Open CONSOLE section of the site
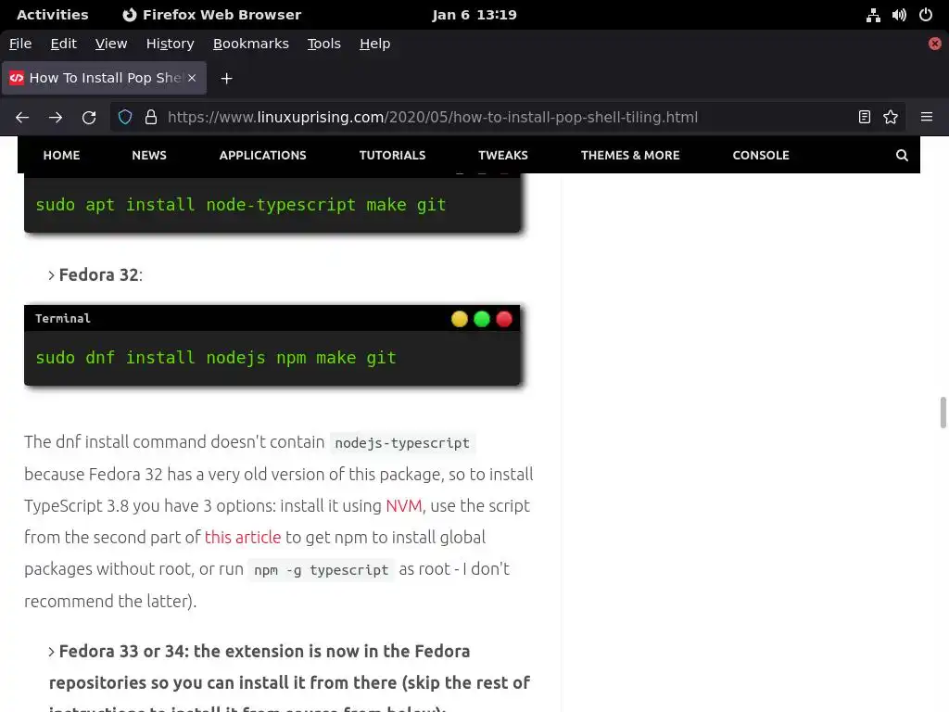This screenshot has height=712, width=949. point(761,156)
